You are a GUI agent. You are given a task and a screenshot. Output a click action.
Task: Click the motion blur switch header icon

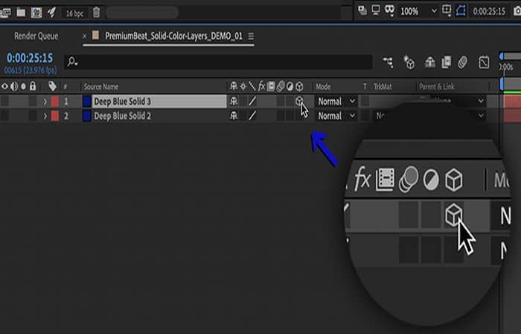click(x=281, y=87)
